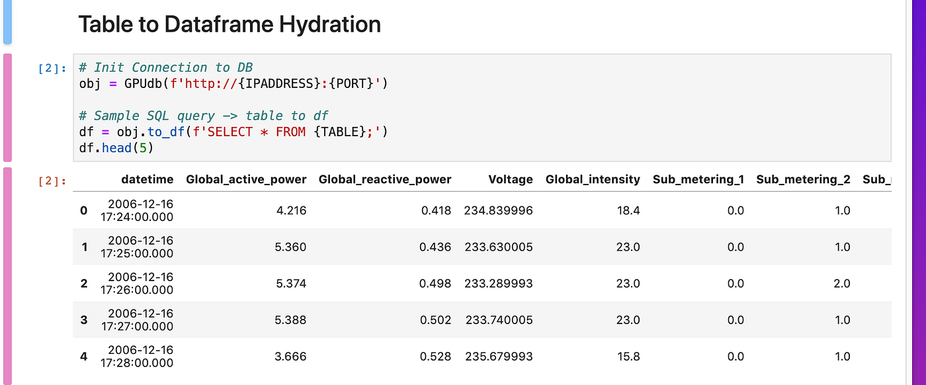Click Sub_metering_2 value 1.0 in row 1
The height and width of the screenshot is (385, 926).
(842, 247)
